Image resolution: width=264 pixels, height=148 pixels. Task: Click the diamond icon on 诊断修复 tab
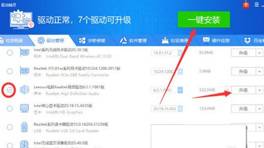82,40
